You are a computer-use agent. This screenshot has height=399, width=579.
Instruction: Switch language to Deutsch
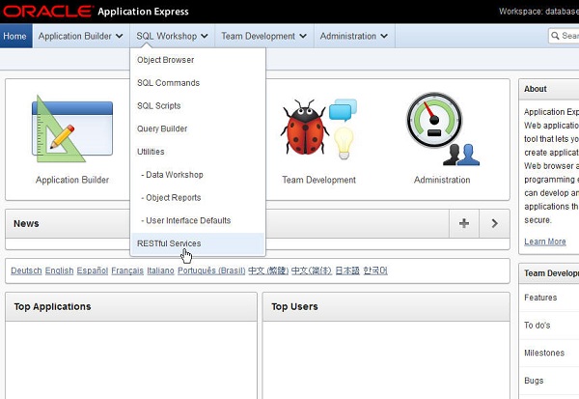[26, 271]
